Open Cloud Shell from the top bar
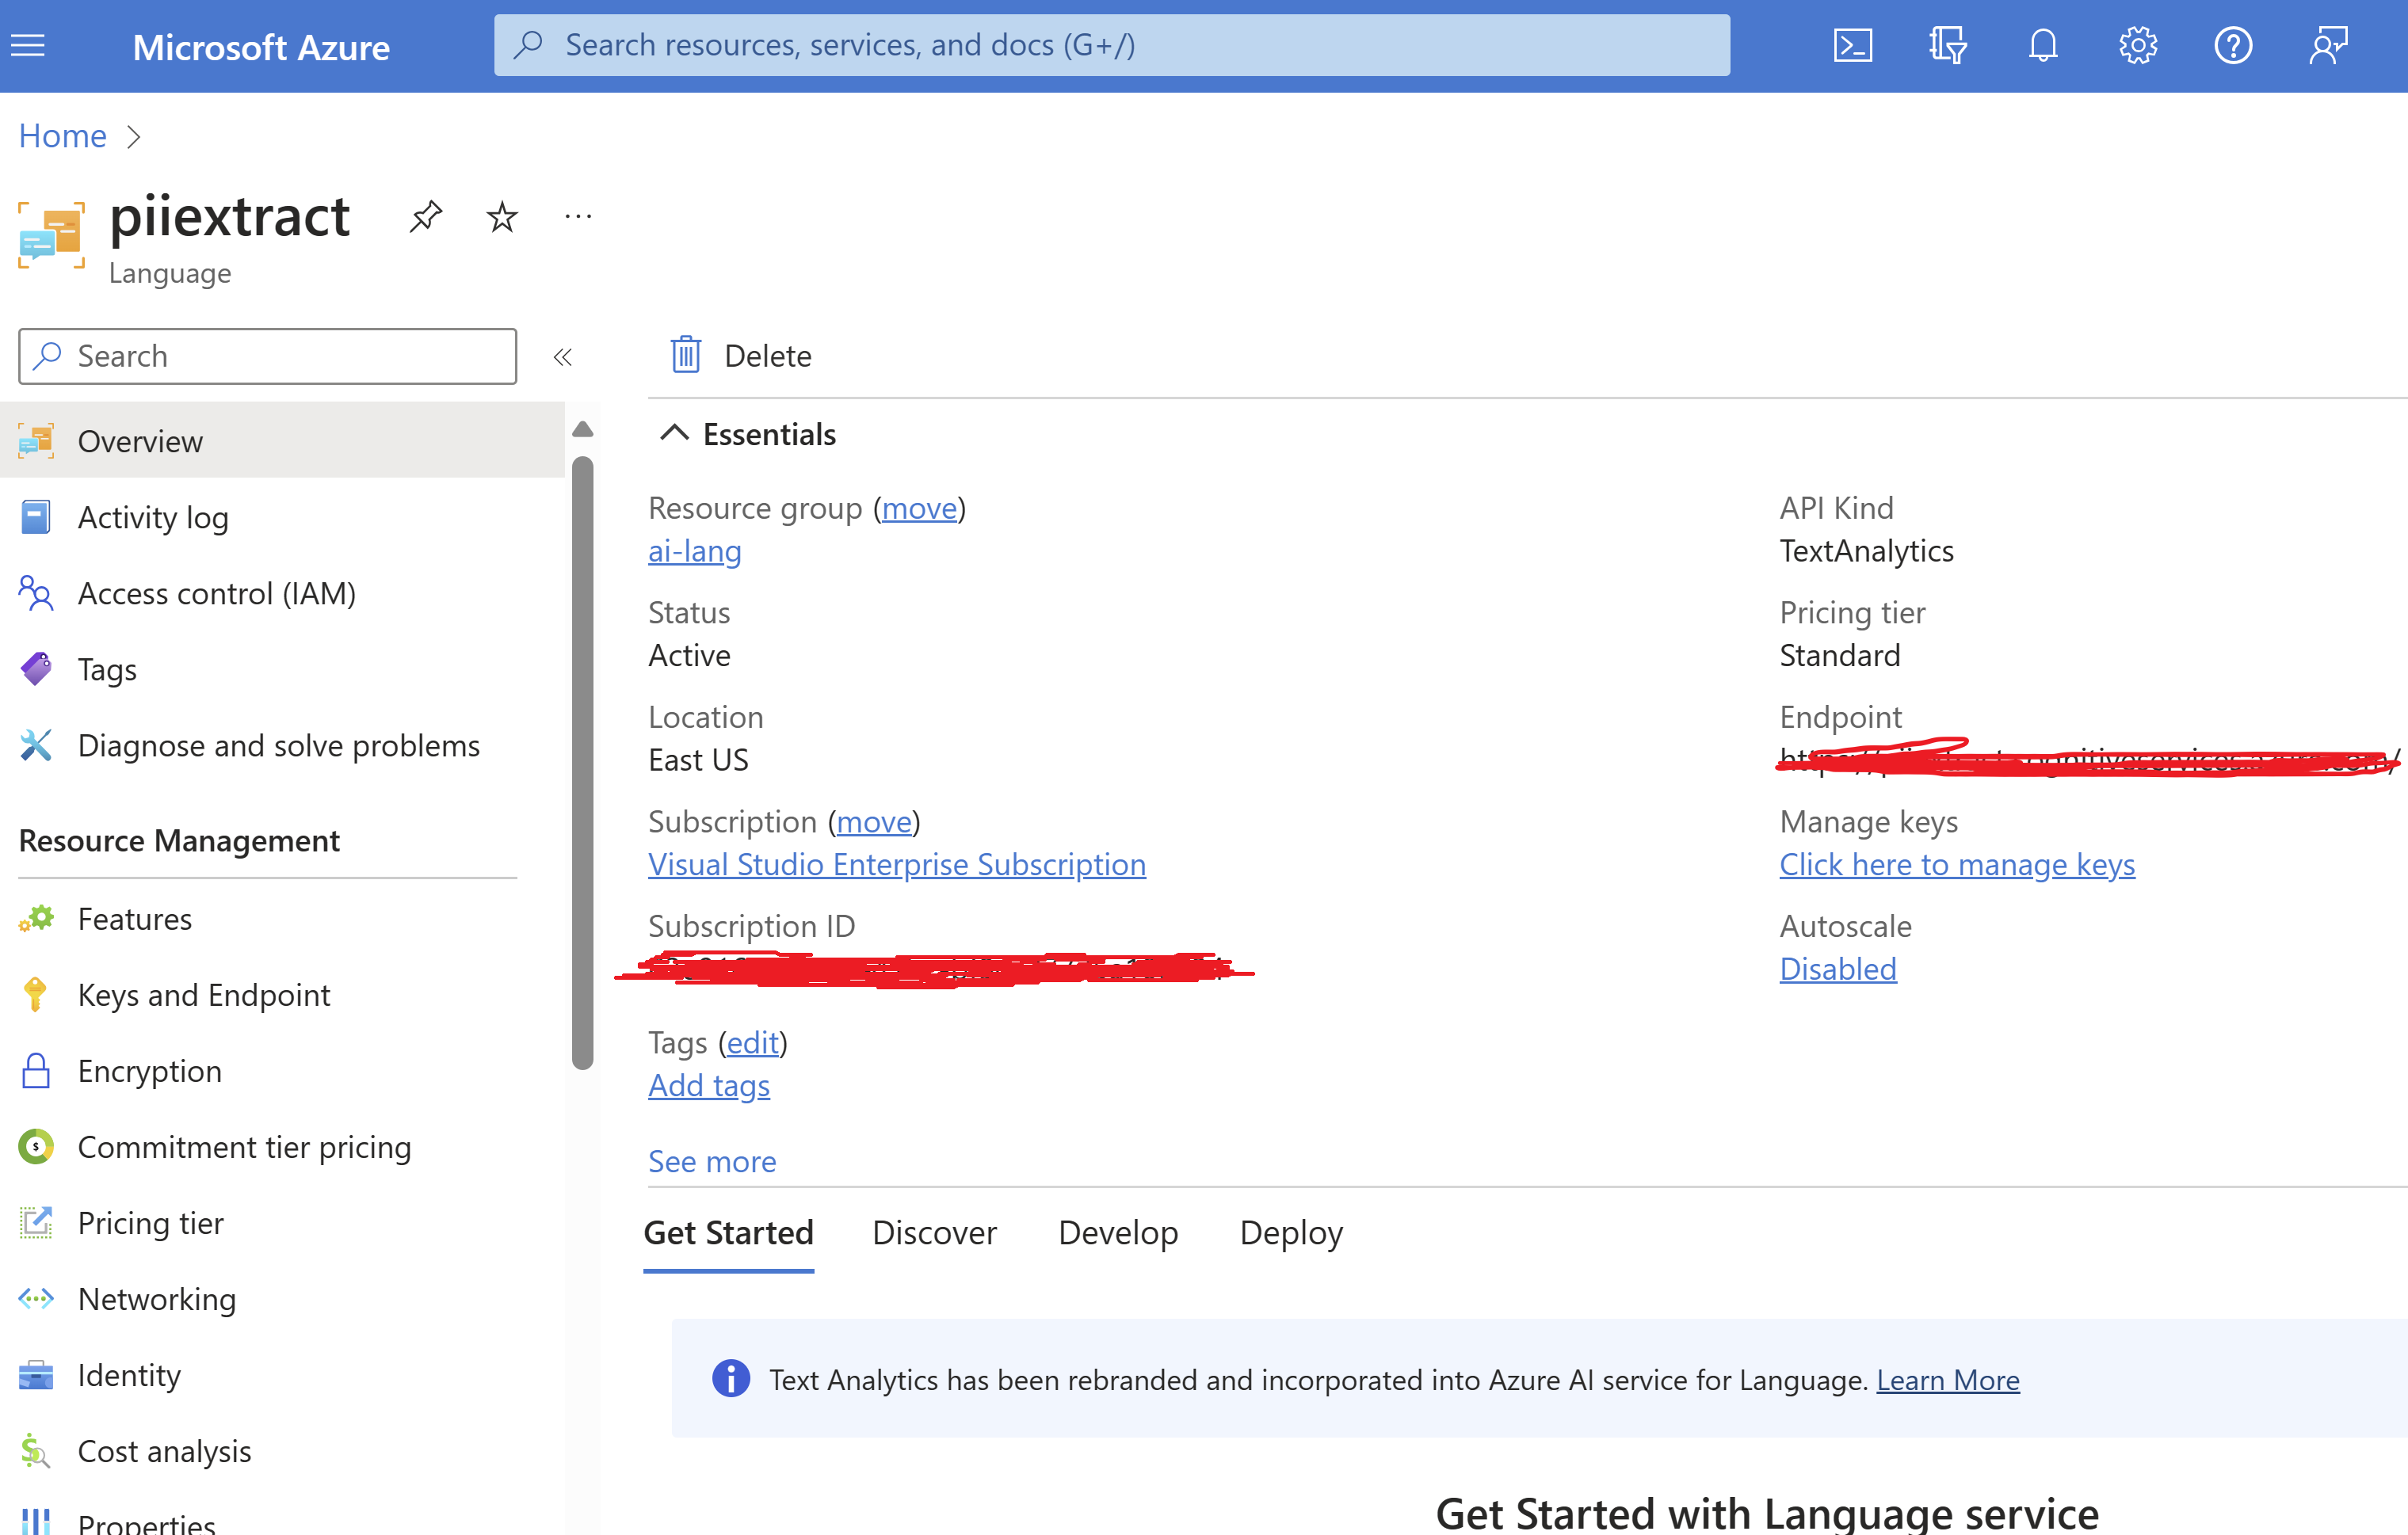 click(1852, 45)
